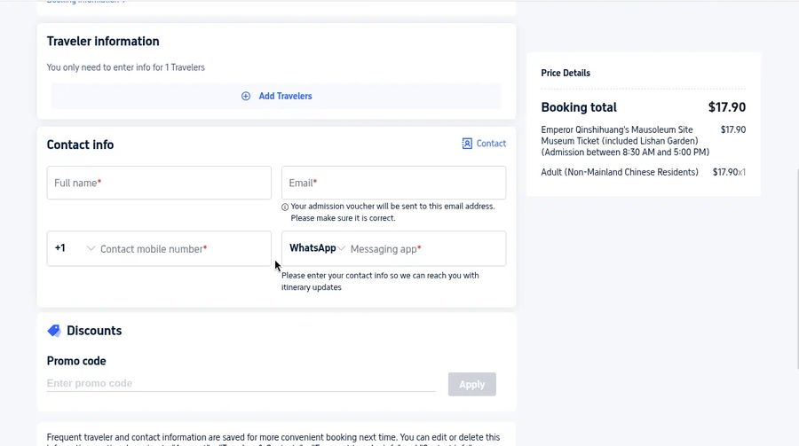Click the Add Travelers link
Viewport: 799px width, 446px height.
point(285,97)
